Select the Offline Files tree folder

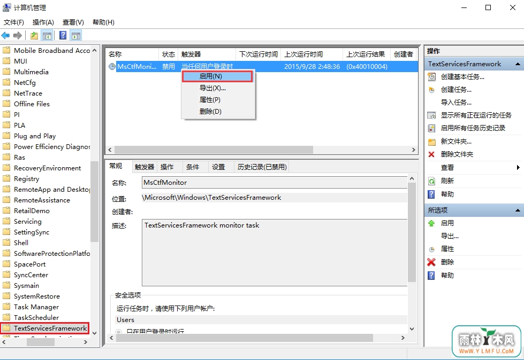(32, 104)
